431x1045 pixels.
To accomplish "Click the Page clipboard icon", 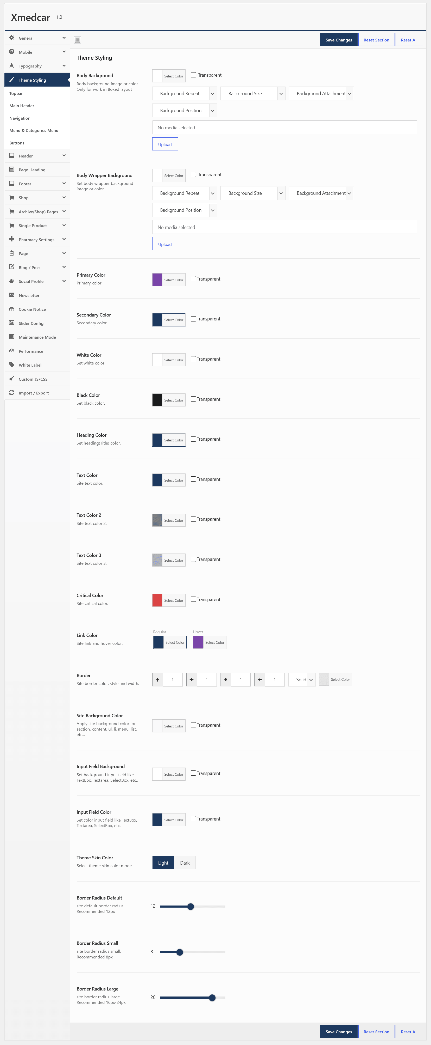I will click(x=12, y=253).
